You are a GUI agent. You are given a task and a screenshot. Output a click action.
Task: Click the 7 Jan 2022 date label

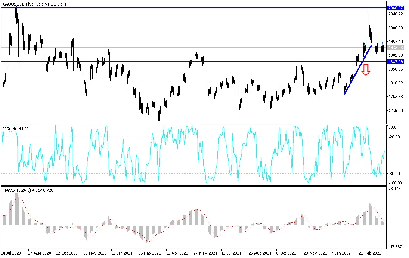point(341,253)
